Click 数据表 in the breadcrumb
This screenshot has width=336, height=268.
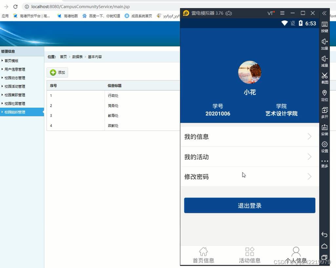77,57
